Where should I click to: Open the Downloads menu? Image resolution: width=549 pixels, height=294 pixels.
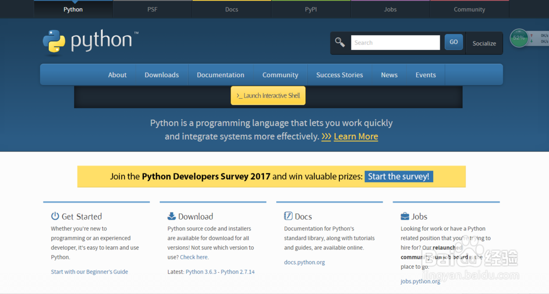click(162, 75)
